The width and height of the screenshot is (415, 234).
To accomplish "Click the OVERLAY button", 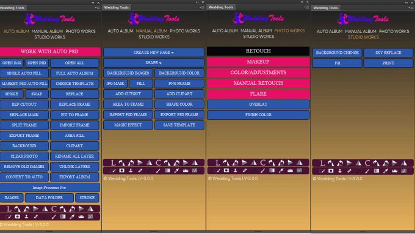I will (x=258, y=104).
